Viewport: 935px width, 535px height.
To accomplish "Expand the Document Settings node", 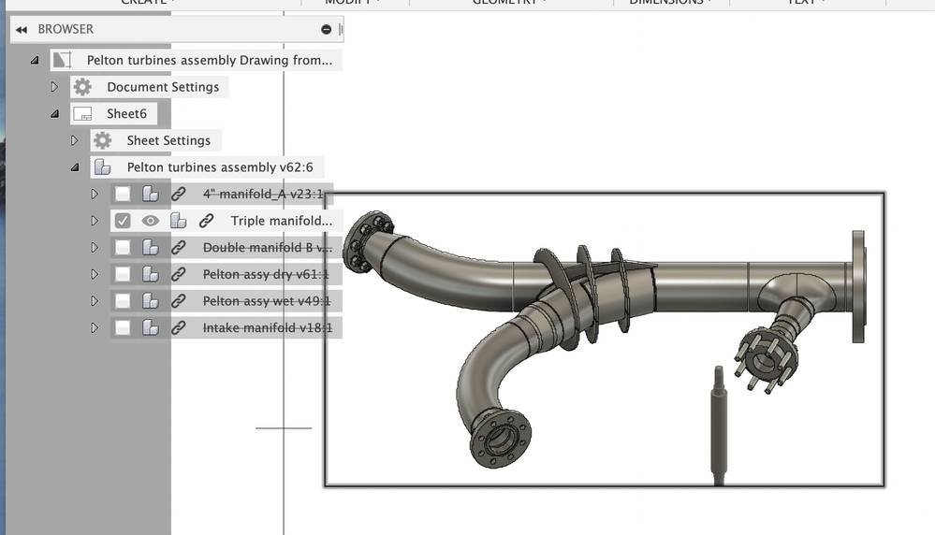I will [x=54, y=87].
